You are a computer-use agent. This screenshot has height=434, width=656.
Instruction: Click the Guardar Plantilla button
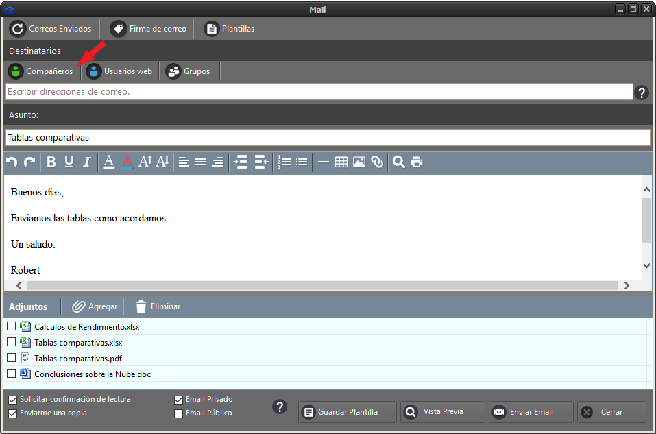coord(348,412)
